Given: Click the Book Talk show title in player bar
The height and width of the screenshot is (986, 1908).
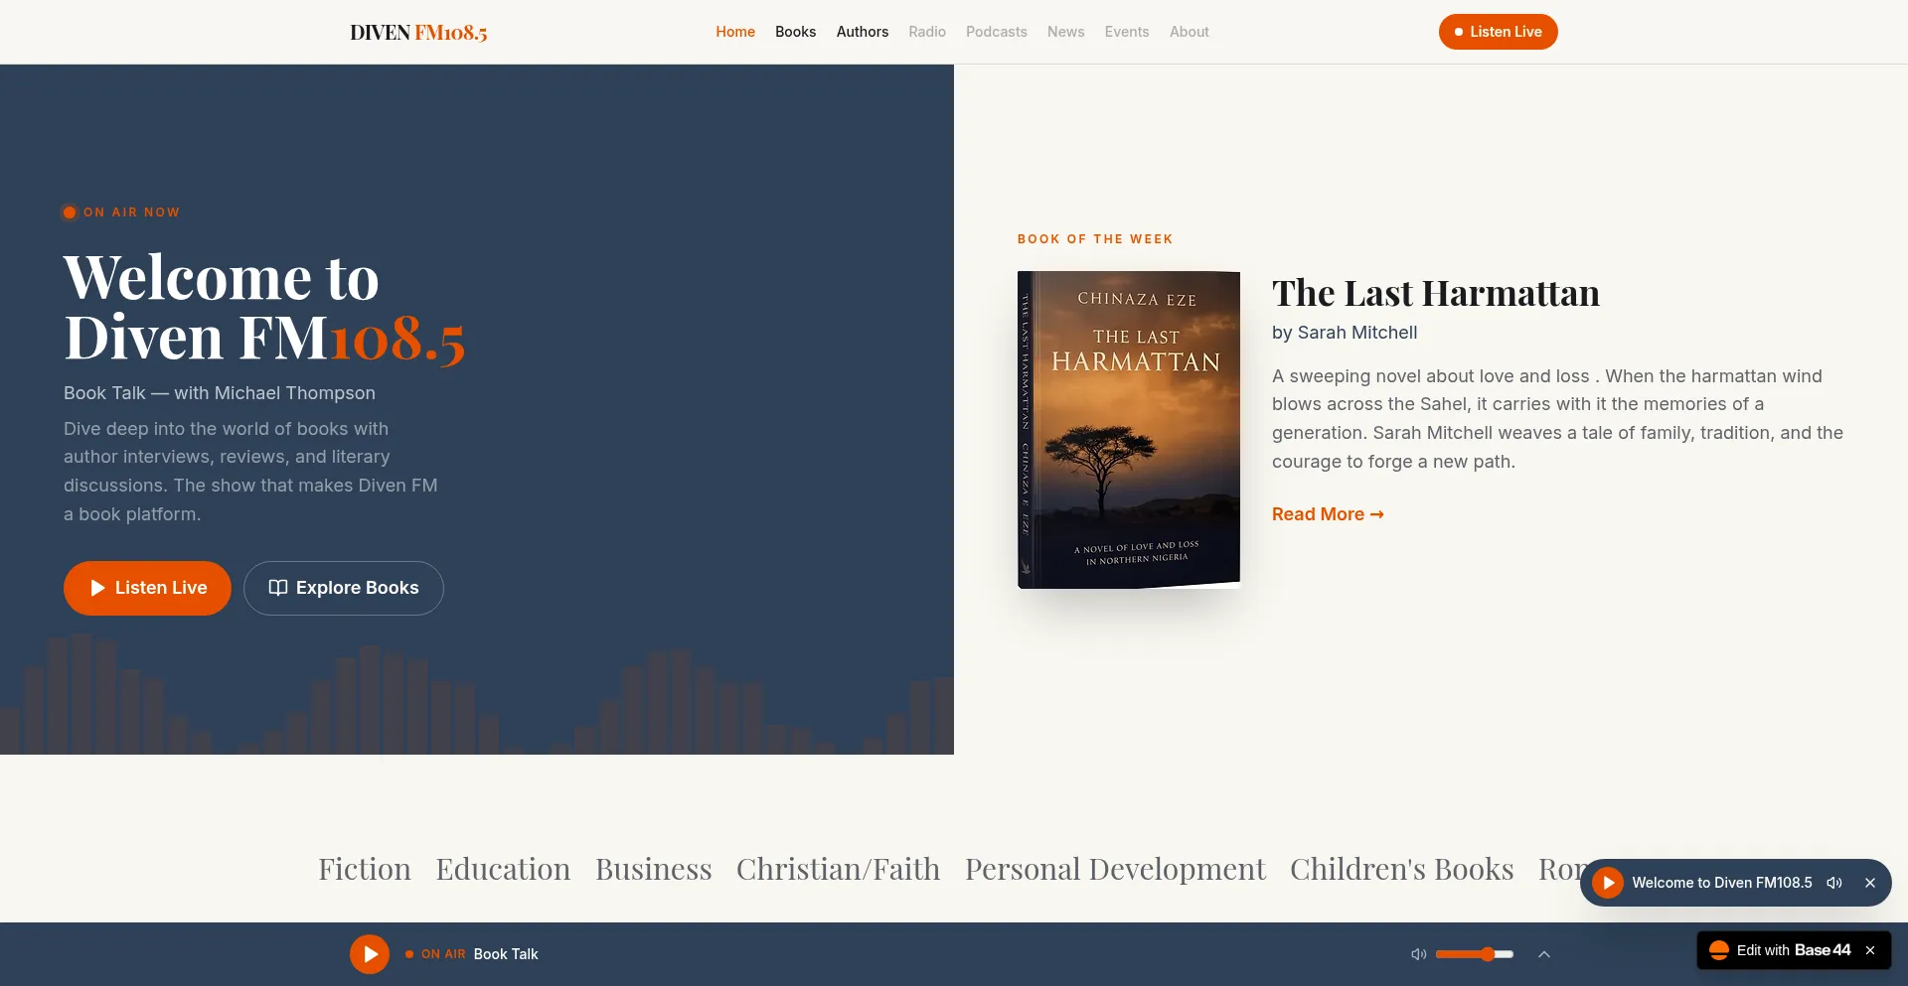Looking at the screenshot, I should coord(506,954).
